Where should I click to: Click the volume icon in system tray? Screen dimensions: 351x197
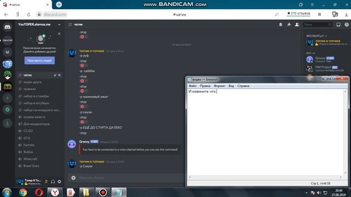click(319, 193)
